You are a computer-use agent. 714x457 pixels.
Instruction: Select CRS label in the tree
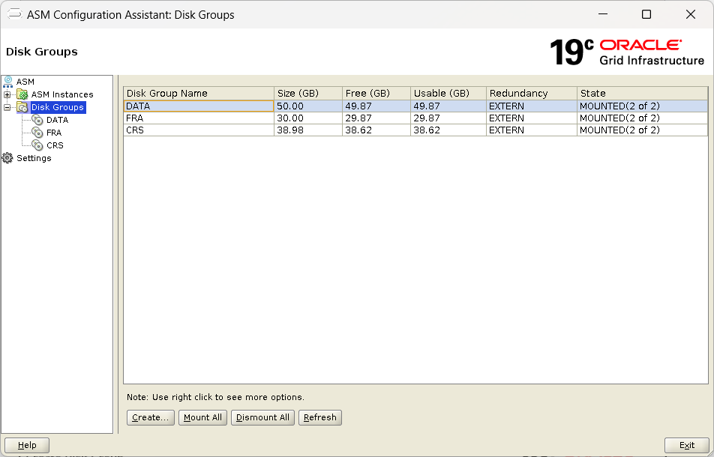(55, 145)
